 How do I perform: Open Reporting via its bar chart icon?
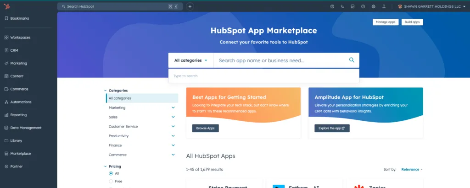(6, 115)
